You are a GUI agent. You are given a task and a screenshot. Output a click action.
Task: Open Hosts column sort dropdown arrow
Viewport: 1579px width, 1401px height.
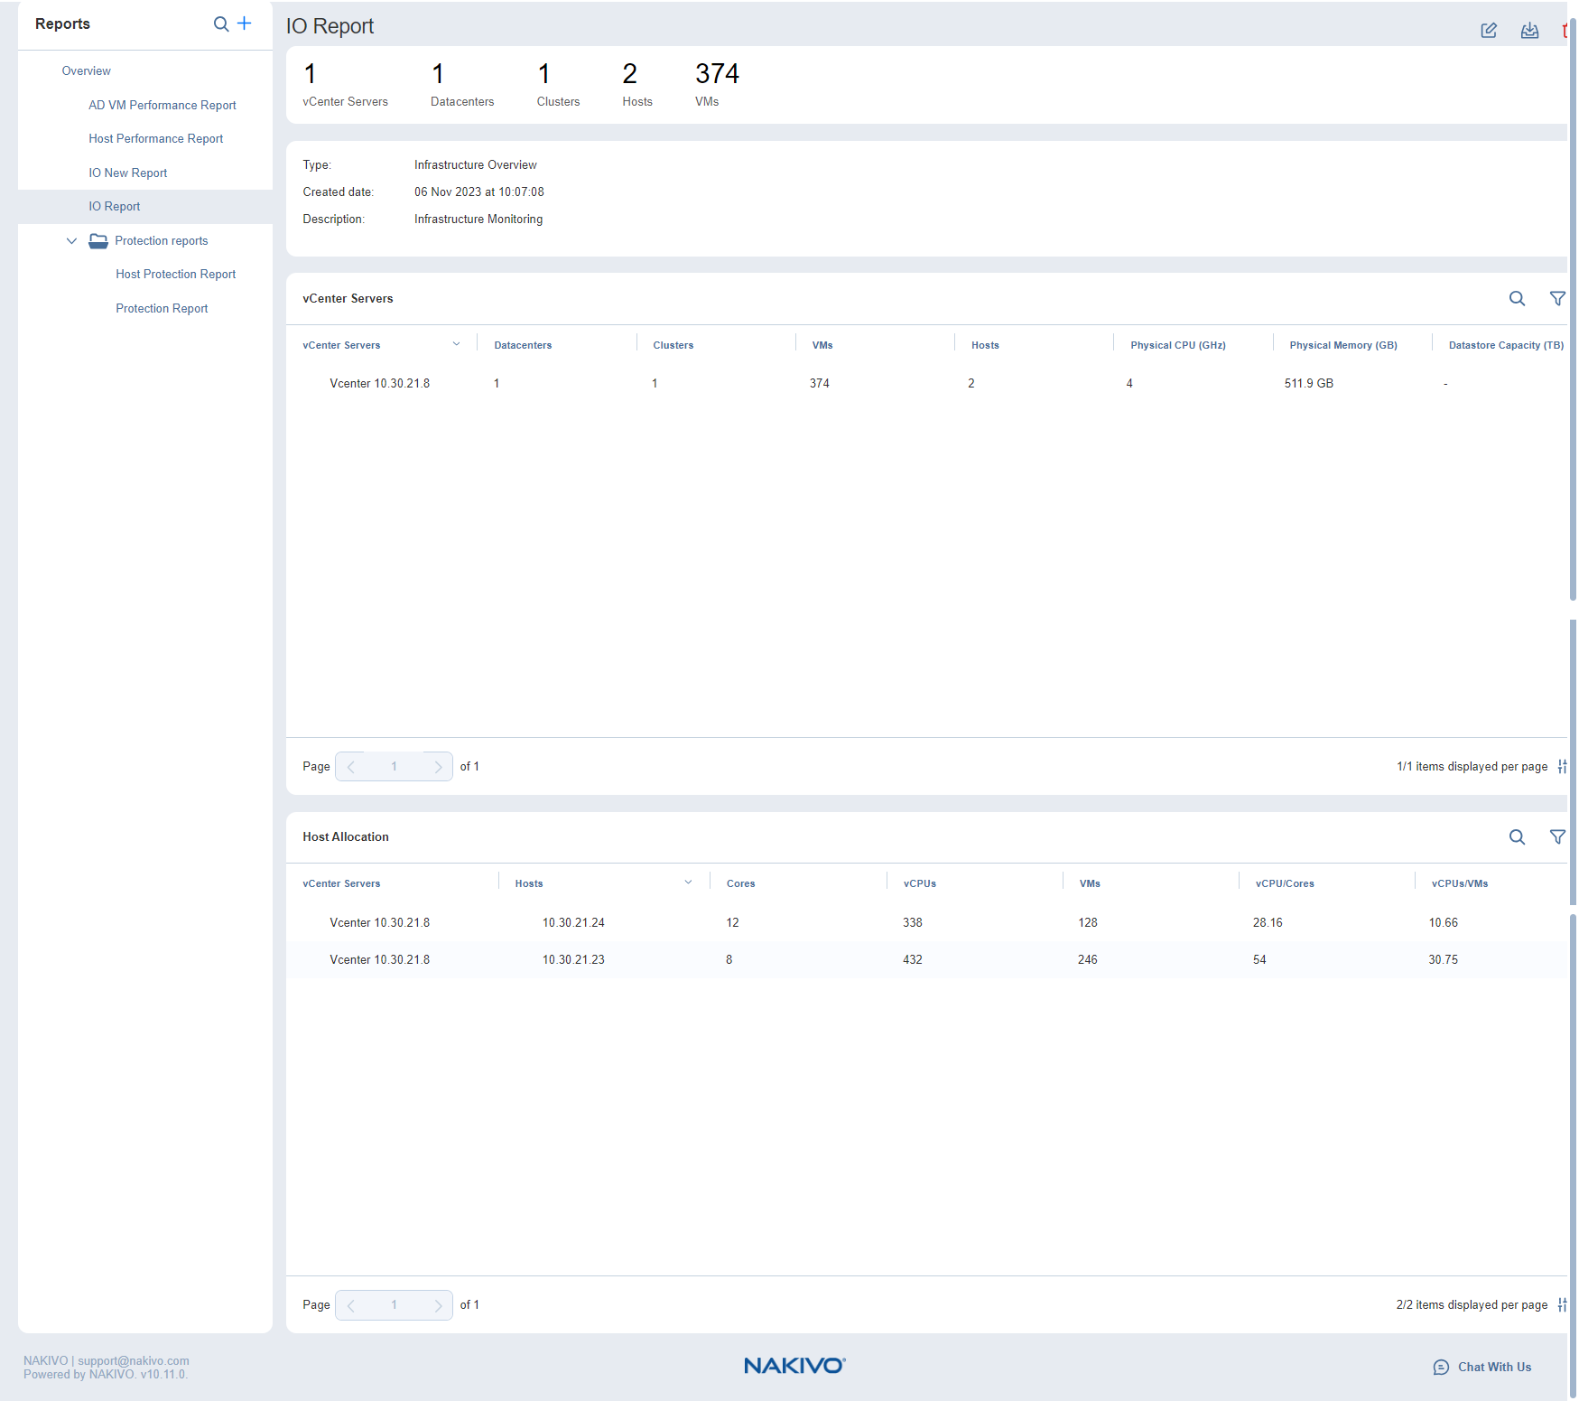pyautogui.click(x=688, y=883)
